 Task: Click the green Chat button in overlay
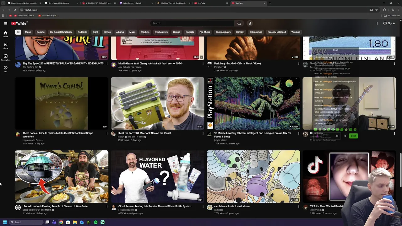[353, 136]
